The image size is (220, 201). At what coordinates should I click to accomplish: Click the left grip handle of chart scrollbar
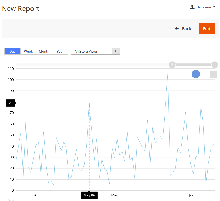pos(172,65)
